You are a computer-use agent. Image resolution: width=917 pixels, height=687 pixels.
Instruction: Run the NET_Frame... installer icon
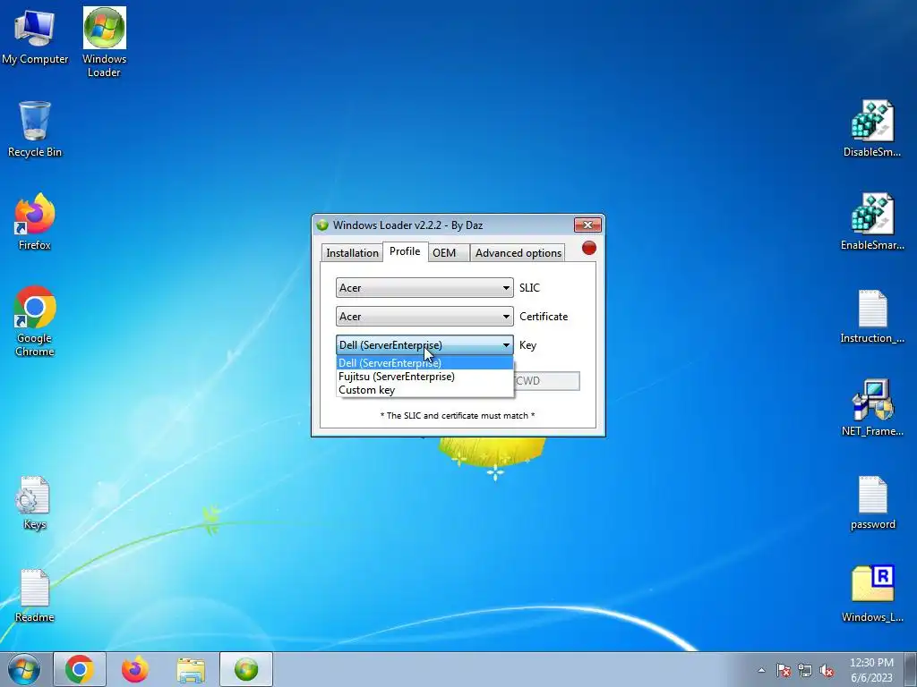[872, 408]
